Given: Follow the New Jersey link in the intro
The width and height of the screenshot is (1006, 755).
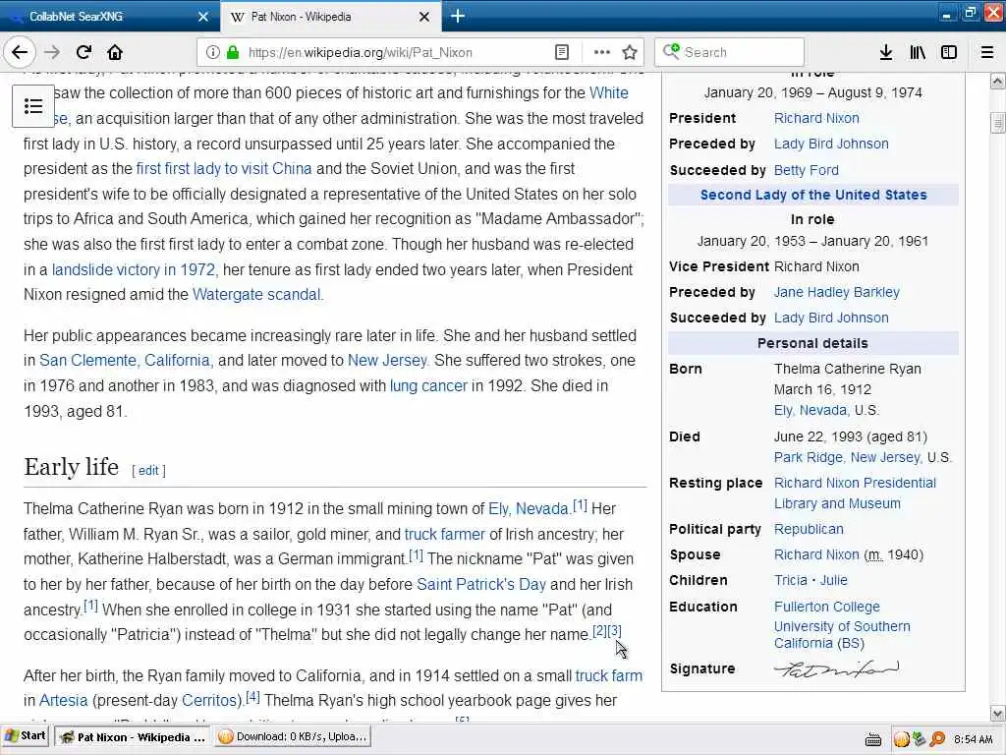Looking at the screenshot, I should coord(387,360).
